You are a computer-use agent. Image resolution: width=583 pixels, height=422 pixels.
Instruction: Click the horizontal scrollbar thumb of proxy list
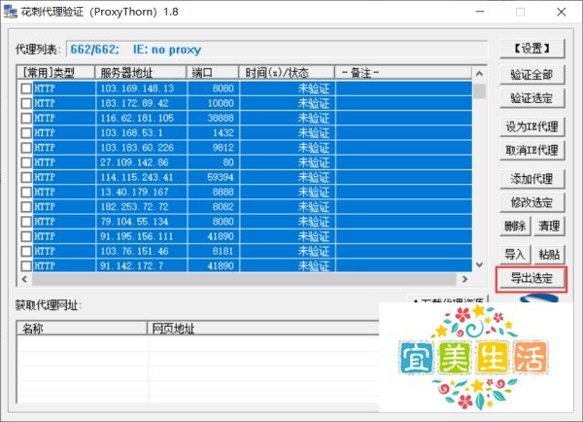pyautogui.click(x=244, y=279)
